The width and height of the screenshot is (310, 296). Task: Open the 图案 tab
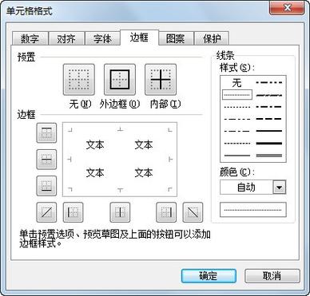pyautogui.click(x=175, y=39)
